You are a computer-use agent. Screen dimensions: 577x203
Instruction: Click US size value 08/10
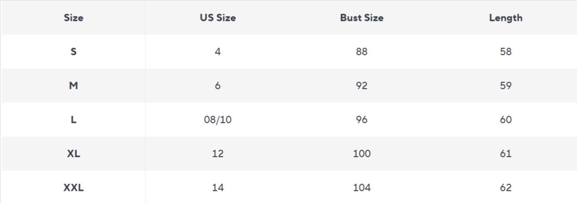pos(217,119)
